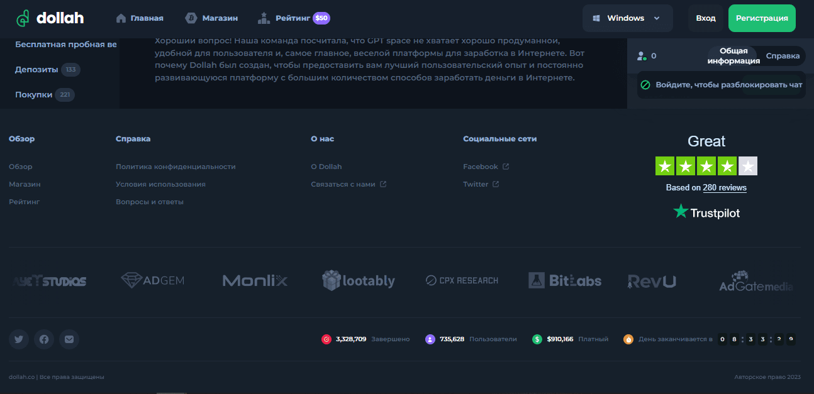Open the Политика конфиденциальности link
Viewport: 814px width, 394px height.
176,166
